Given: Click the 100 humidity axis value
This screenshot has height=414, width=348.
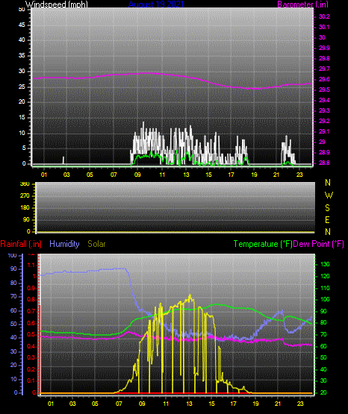Looking at the screenshot, I should [x=13, y=256].
